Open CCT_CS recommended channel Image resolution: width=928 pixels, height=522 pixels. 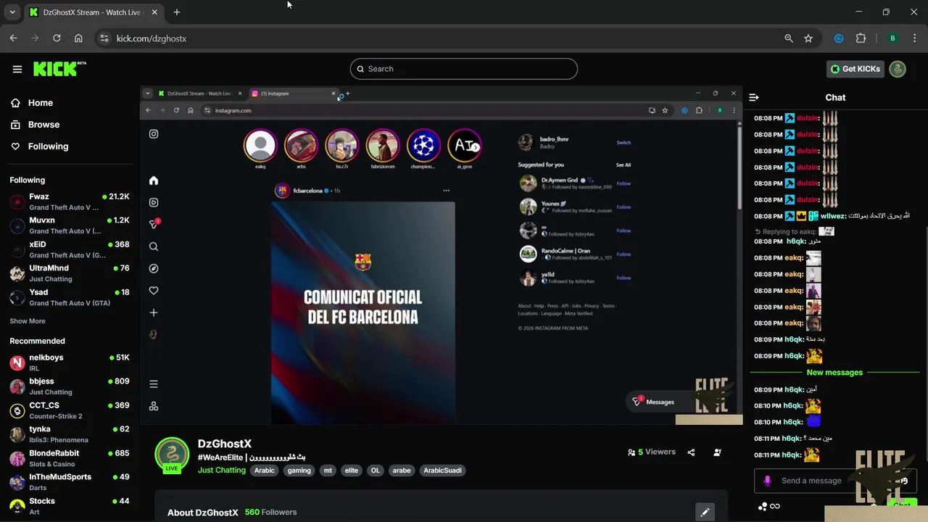[x=70, y=410]
